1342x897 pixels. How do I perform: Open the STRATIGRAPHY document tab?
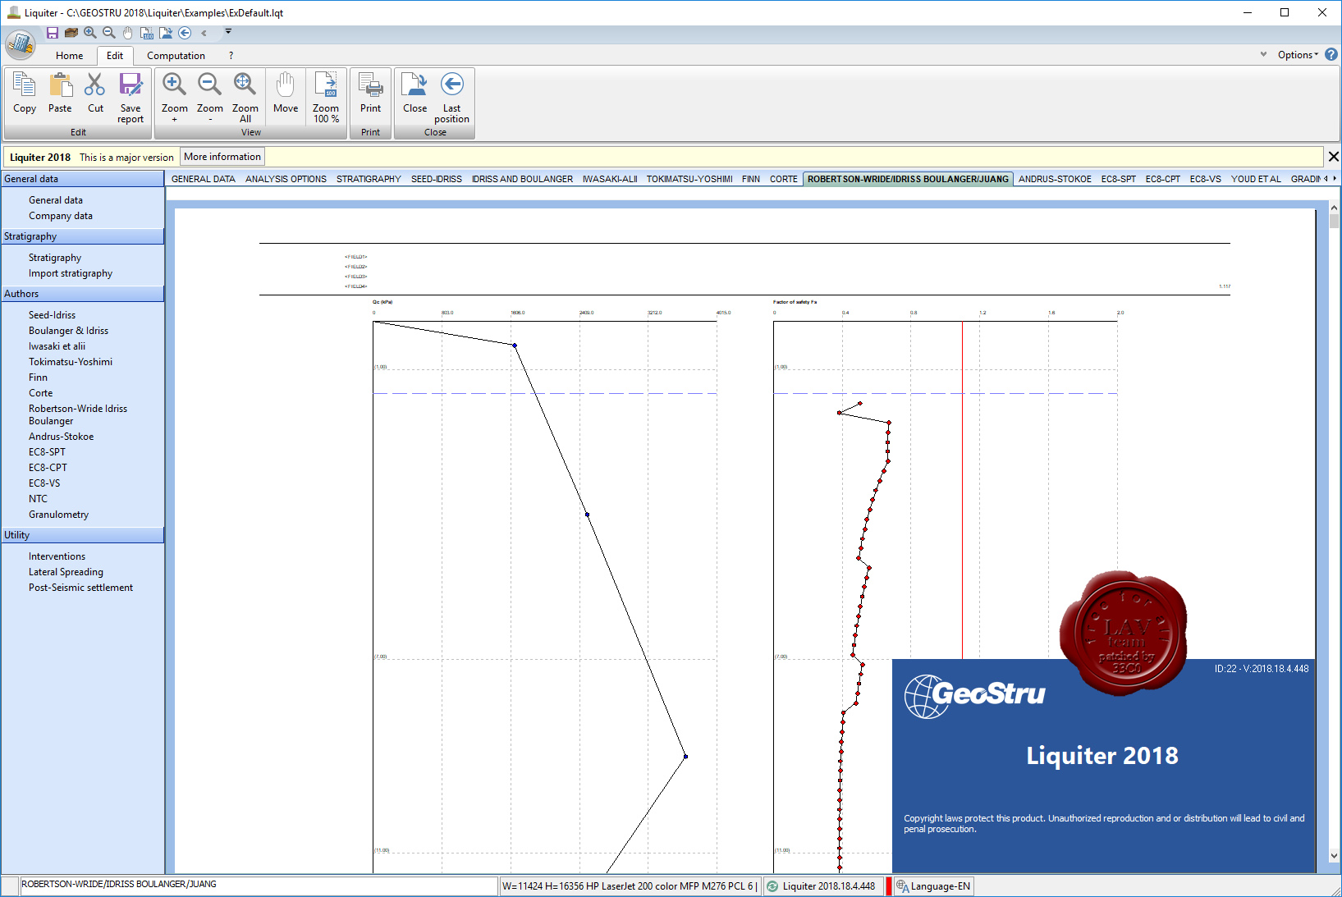click(369, 179)
